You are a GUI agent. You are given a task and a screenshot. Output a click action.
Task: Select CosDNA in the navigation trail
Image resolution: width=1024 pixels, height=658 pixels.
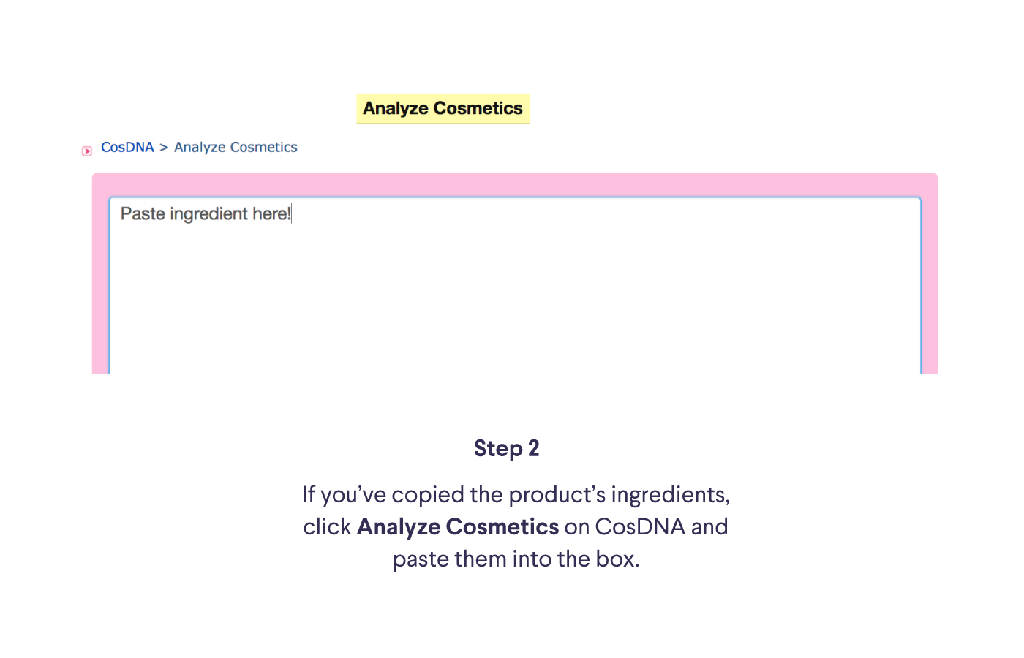(x=127, y=147)
